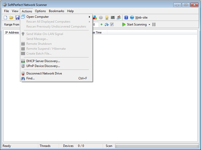Viewport: 201px width, 150px height.
Task: Click the Save floppy disk icon
Action: point(17,18)
